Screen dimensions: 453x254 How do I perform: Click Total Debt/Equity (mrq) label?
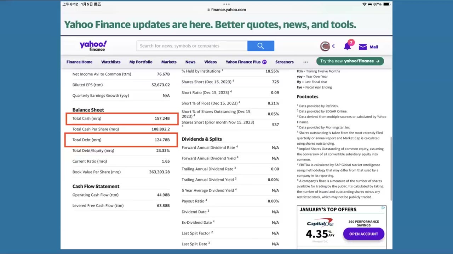(x=93, y=151)
